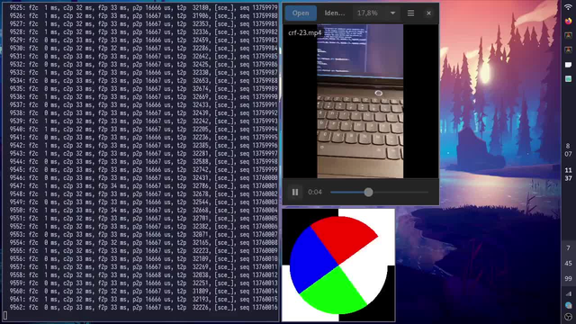Click the teal app icon in panel
This screenshot has height=324, width=576.
point(568,78)
